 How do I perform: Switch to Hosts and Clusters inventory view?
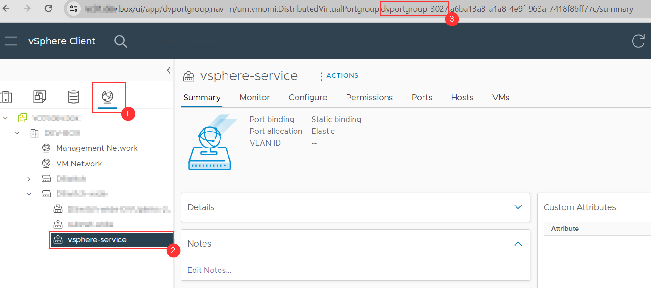tap(7, 97)
